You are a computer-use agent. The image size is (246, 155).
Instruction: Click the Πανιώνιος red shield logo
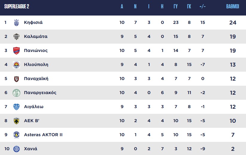pyautogui.click(x=16, y=51)
